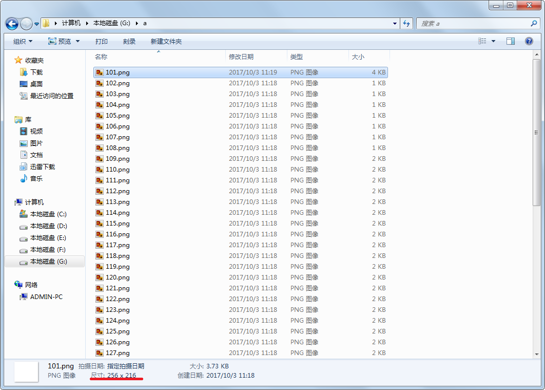Screen dimensions: 545x390
Task: Click 指定拍摄日期 in the details pane
Action: pyautogui.click(x=126, y=366)
